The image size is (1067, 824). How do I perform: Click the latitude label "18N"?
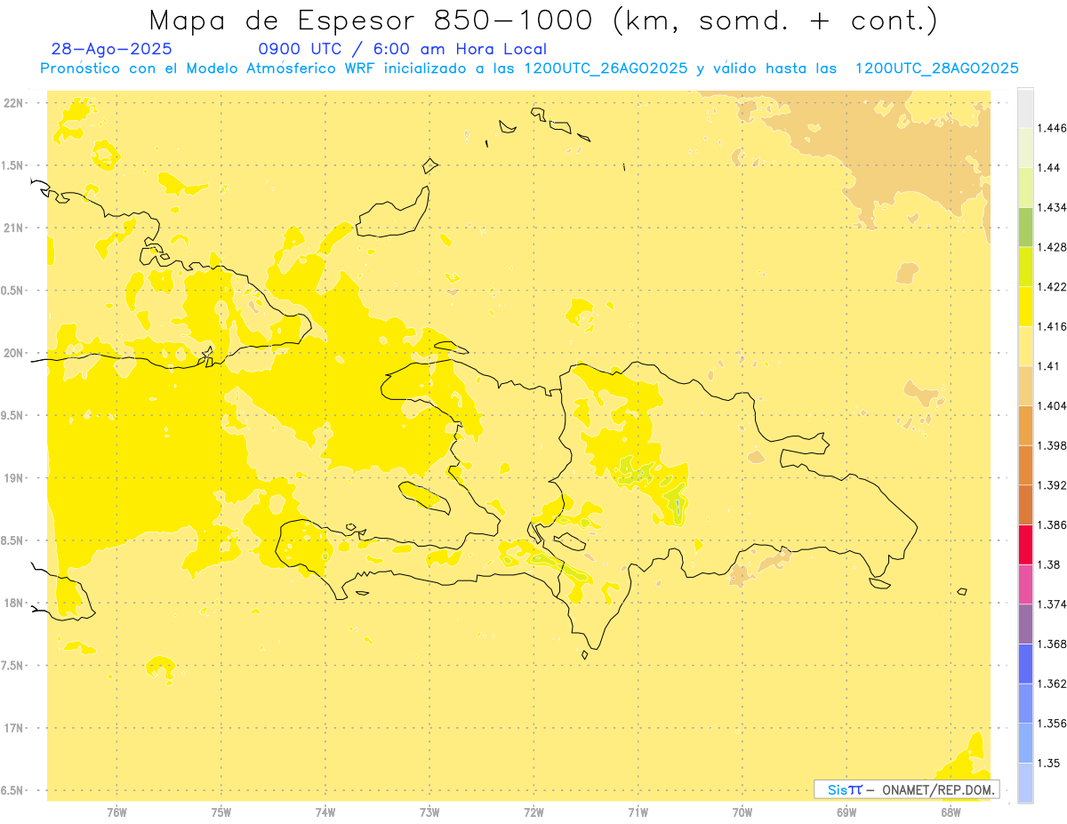(14, 603)
